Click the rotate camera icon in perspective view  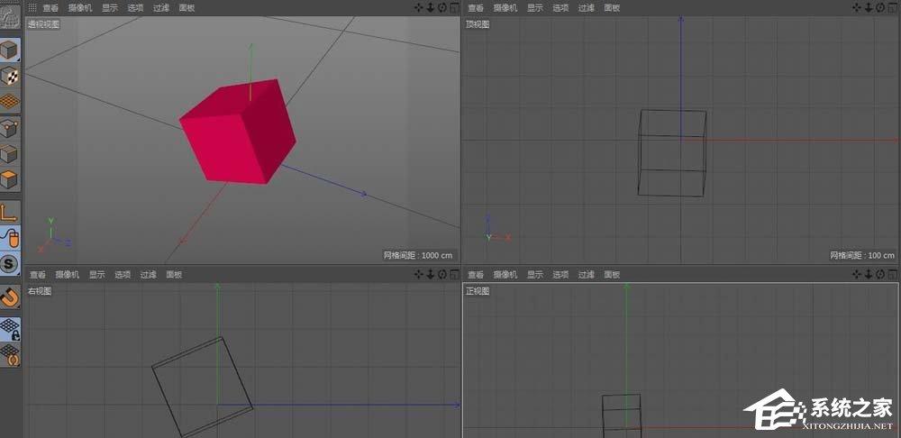pyautogui.click(x=441, y=7)
